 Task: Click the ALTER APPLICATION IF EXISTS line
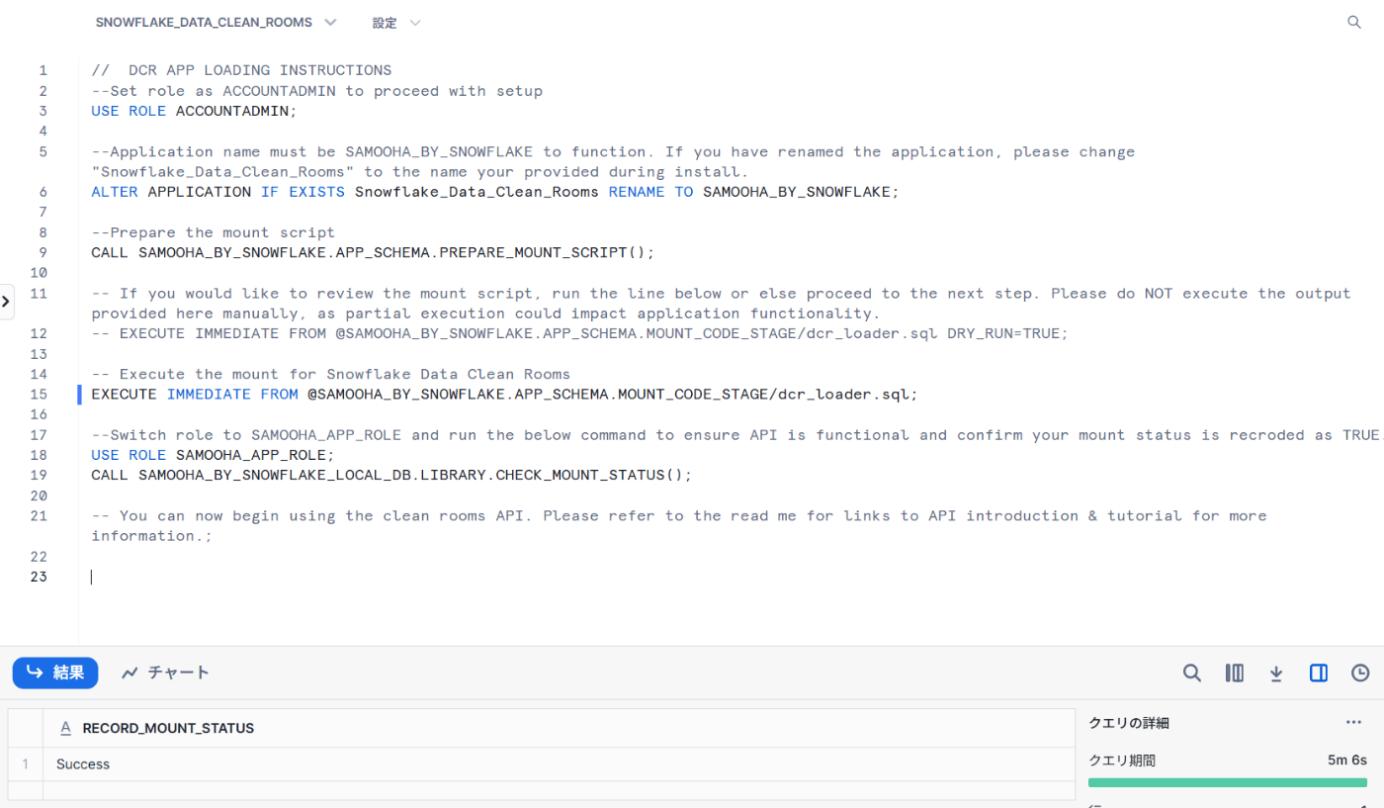click(x=495, y=192)
